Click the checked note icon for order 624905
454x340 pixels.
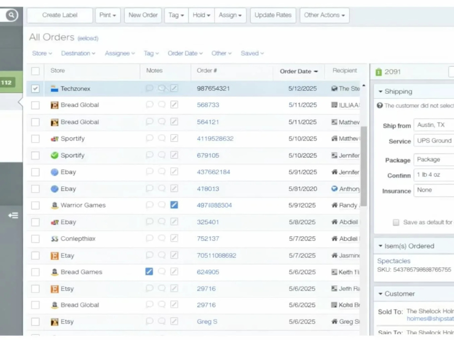pos(149,272)
